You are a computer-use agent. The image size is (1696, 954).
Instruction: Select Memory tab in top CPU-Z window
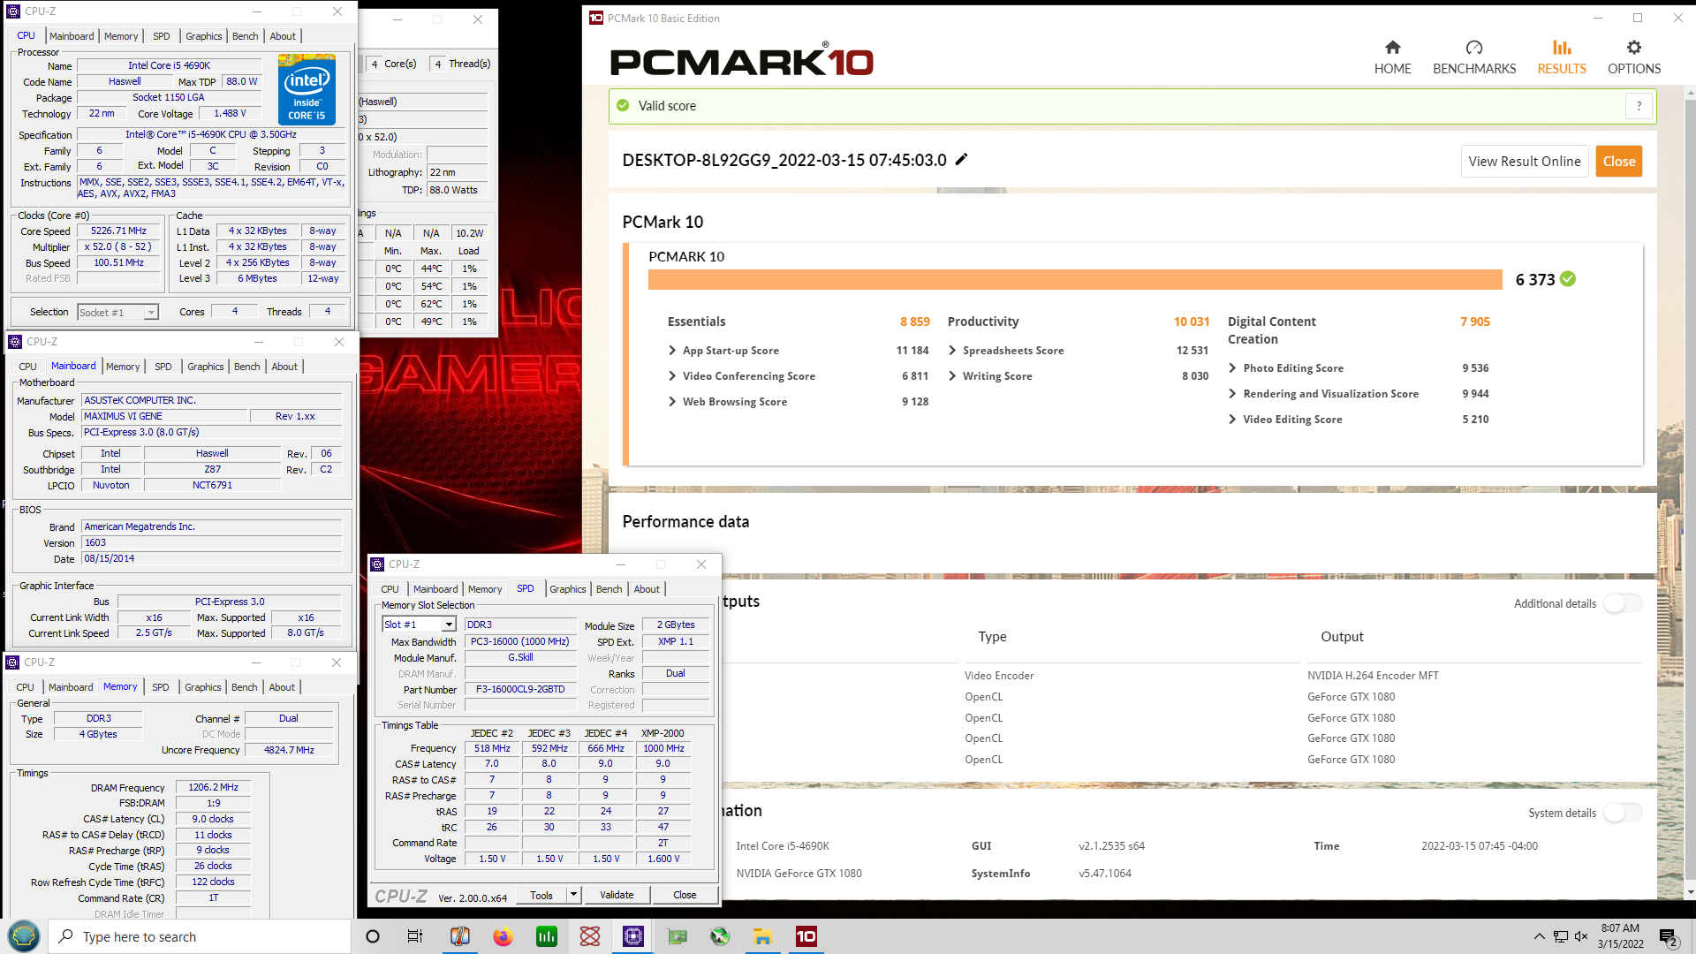[x=121, y=36]
